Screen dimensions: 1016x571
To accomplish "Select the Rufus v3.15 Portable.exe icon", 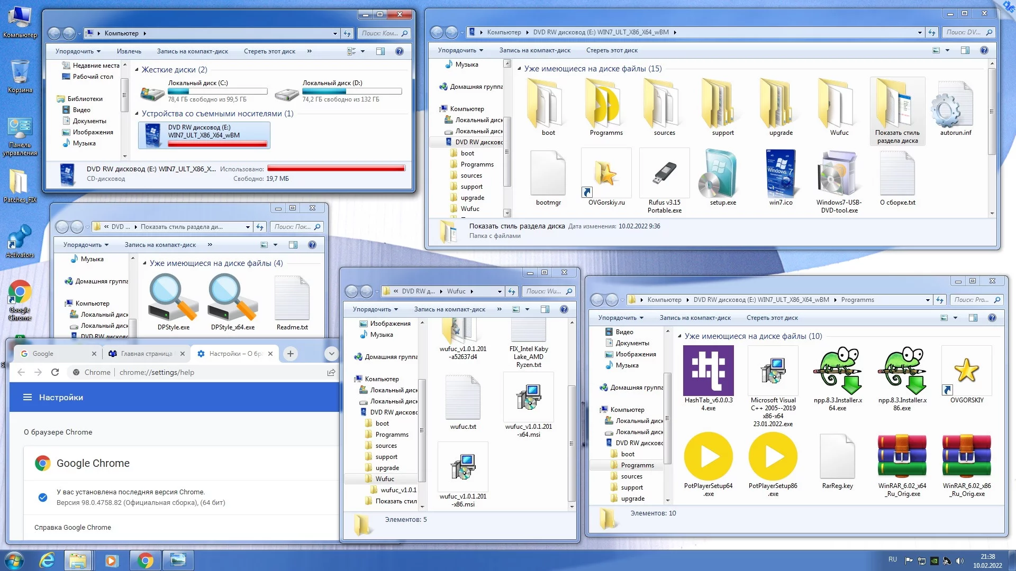I will (664, 174).
